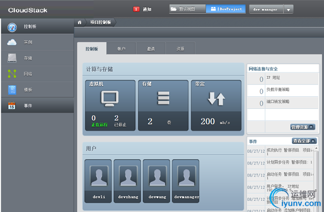Select the DevProject view button
324x212 pixels.
coord(226,9)
